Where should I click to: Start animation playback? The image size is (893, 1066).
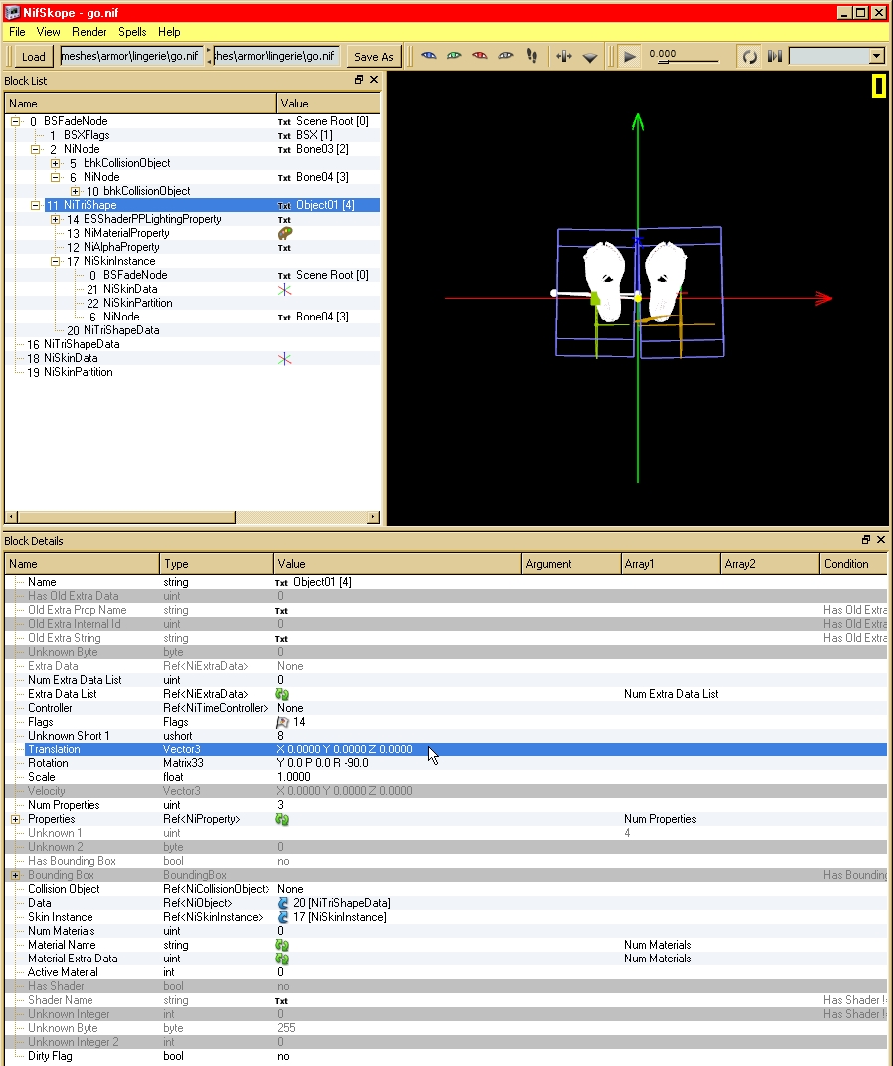click(x=629, y=57)
